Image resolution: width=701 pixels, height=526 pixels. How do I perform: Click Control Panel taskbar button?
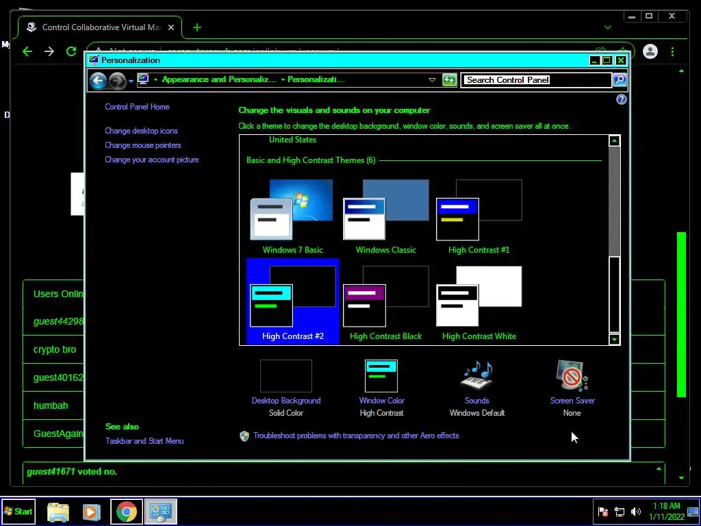(161, 512)
